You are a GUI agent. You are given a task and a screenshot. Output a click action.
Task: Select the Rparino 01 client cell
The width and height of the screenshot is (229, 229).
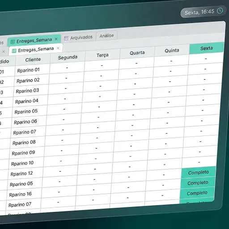click(x=28, y=70)
